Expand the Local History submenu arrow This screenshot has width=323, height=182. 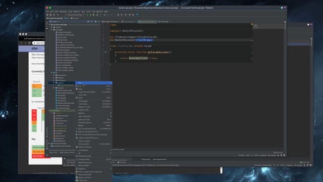pyautogui.click(x=111, y=150)
